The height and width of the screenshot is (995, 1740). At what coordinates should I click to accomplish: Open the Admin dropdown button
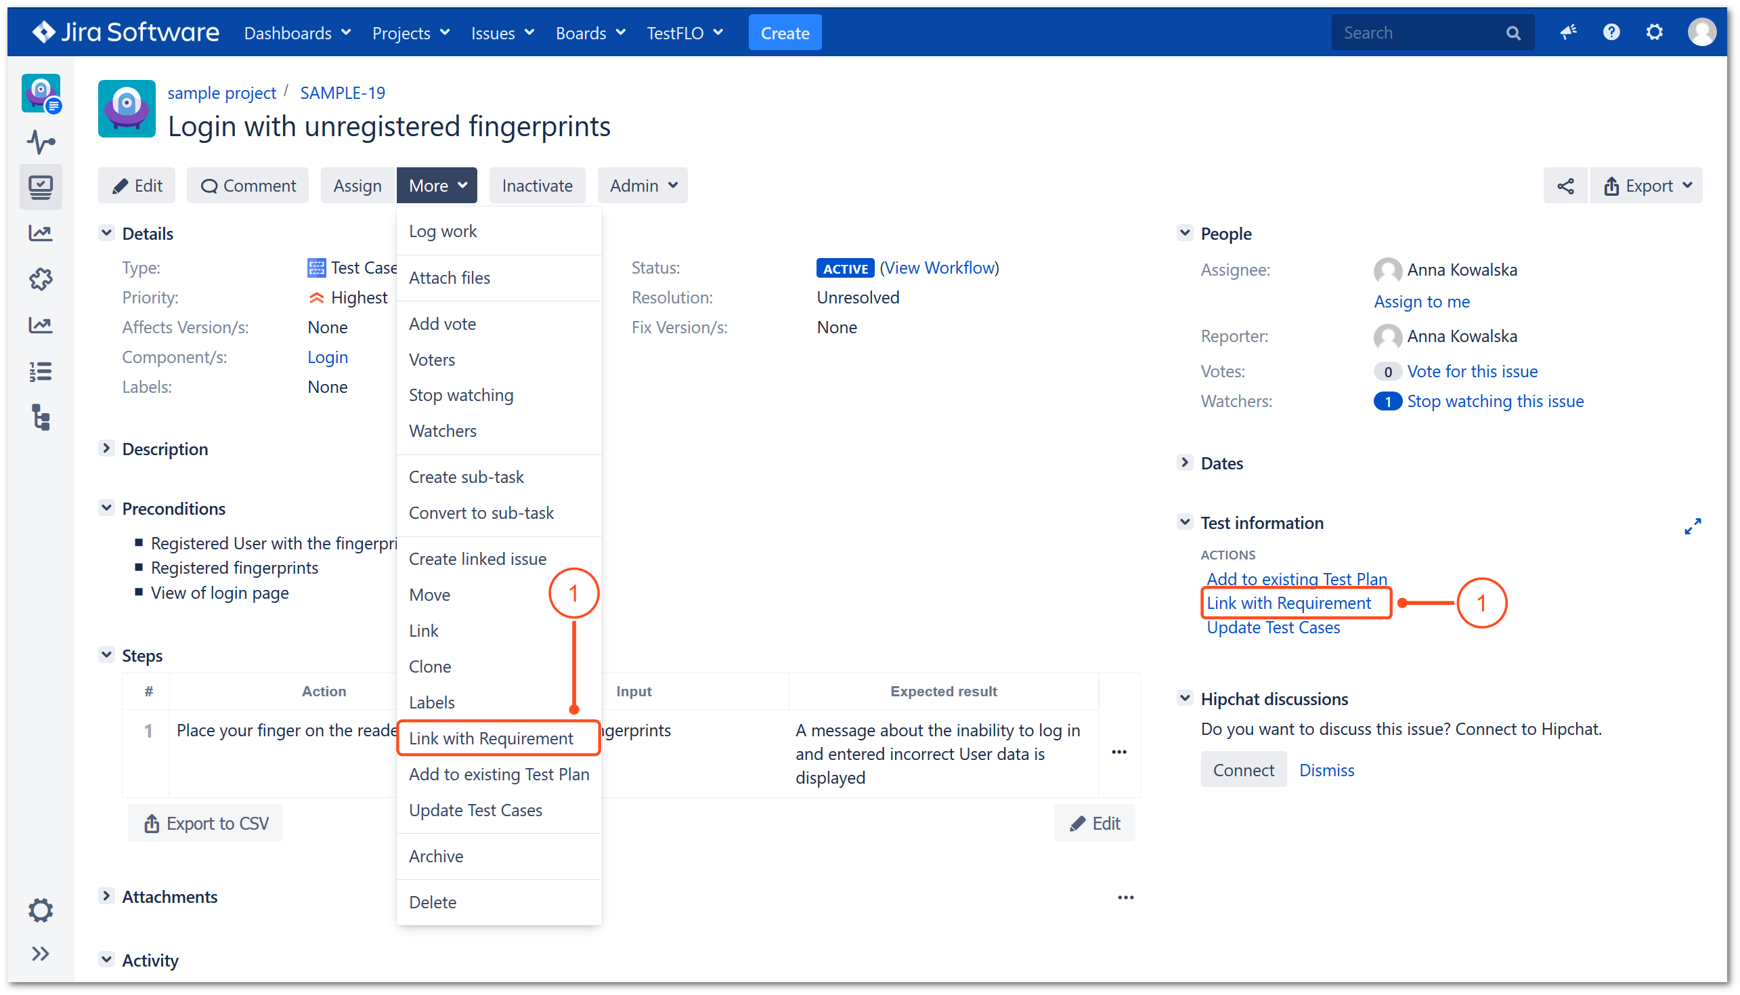click(643, 186)
